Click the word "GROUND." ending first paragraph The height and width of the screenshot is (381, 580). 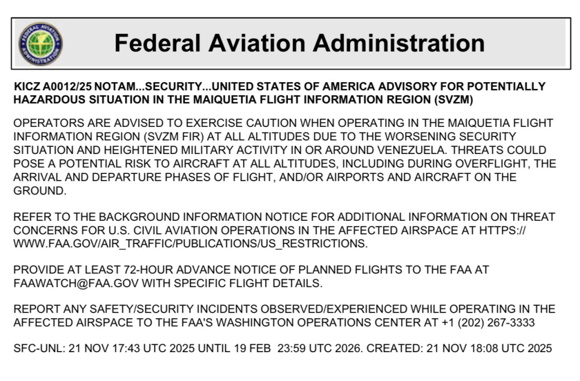tap(40, 191)
